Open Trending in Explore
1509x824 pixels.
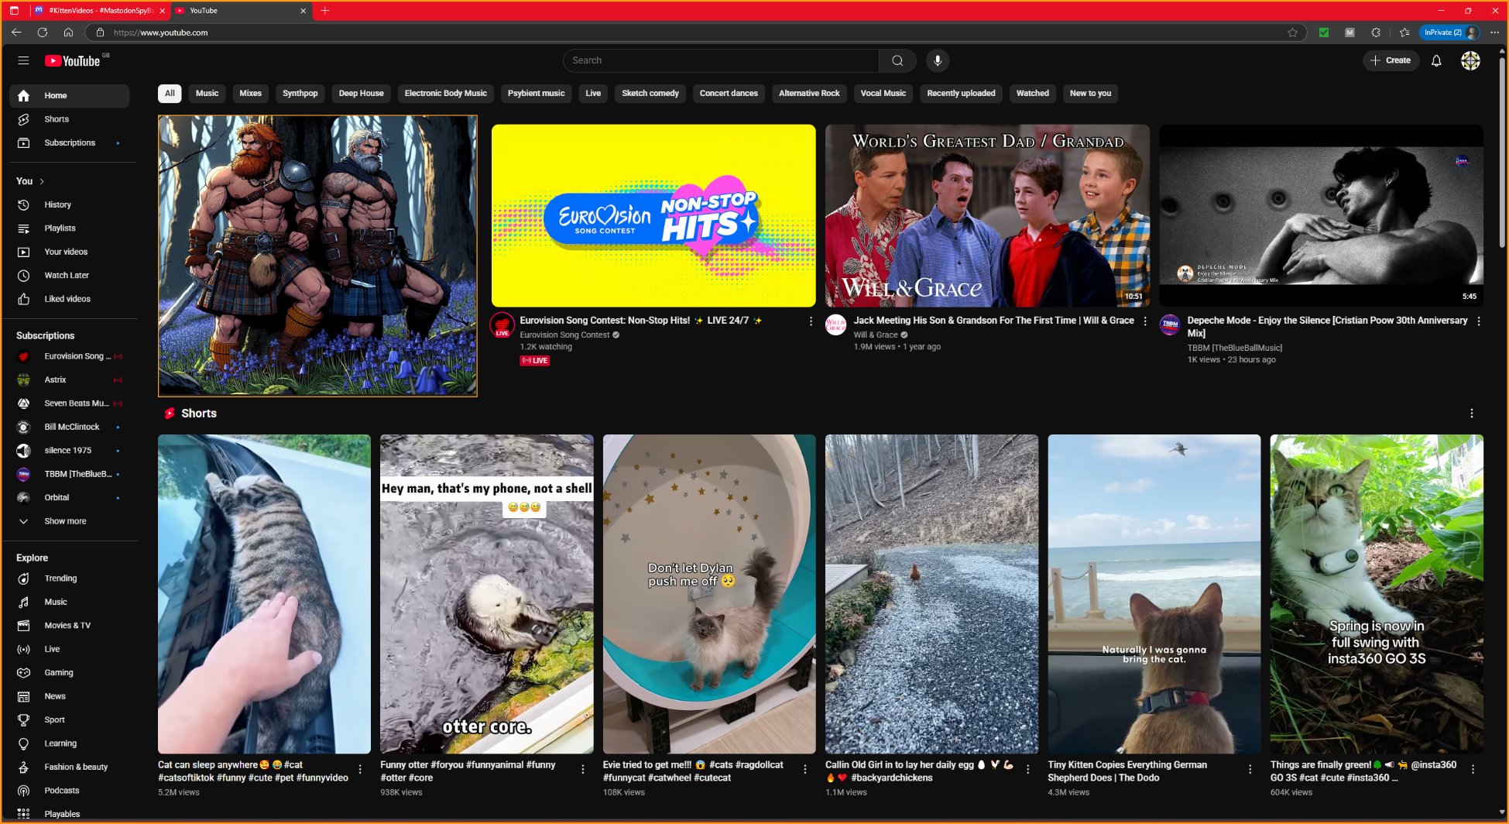point(69,579)
